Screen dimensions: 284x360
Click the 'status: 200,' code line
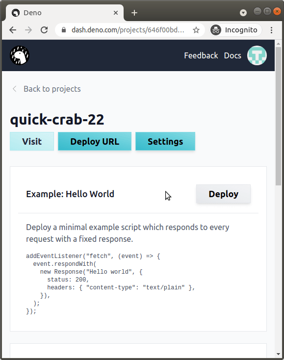pos(68,280)
